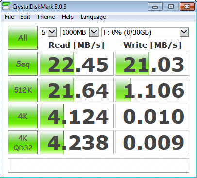
Task: Minimize the CrystalDiskMark window
Action: tap(155, 7)
